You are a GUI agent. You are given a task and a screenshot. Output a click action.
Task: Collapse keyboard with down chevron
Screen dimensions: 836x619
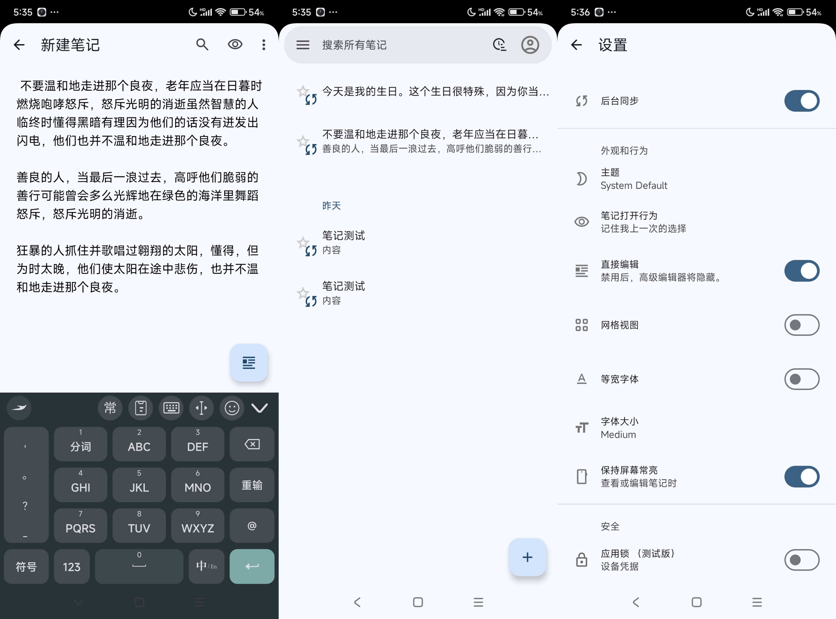(x=259, y=408)
